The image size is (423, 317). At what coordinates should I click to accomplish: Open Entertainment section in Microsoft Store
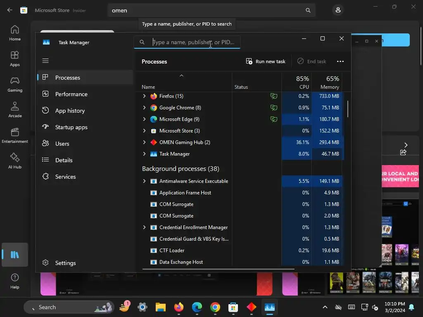point(15,135)
